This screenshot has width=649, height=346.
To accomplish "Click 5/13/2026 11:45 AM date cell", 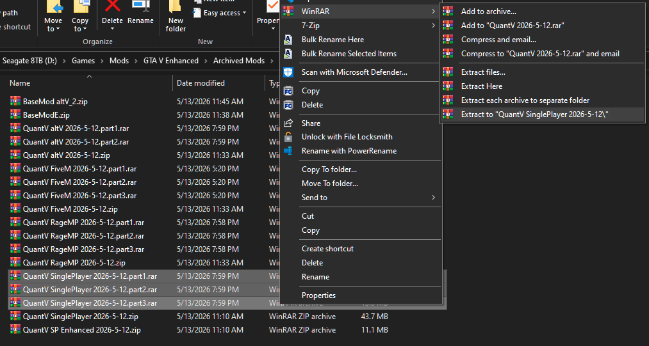I will click(210, 101).
